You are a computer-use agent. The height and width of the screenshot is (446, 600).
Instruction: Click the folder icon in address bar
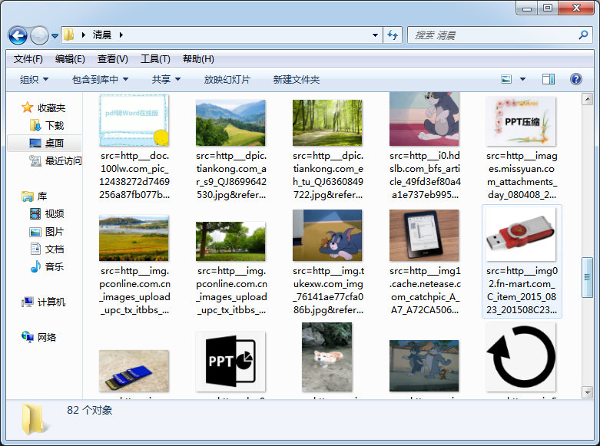click(69, 35)
